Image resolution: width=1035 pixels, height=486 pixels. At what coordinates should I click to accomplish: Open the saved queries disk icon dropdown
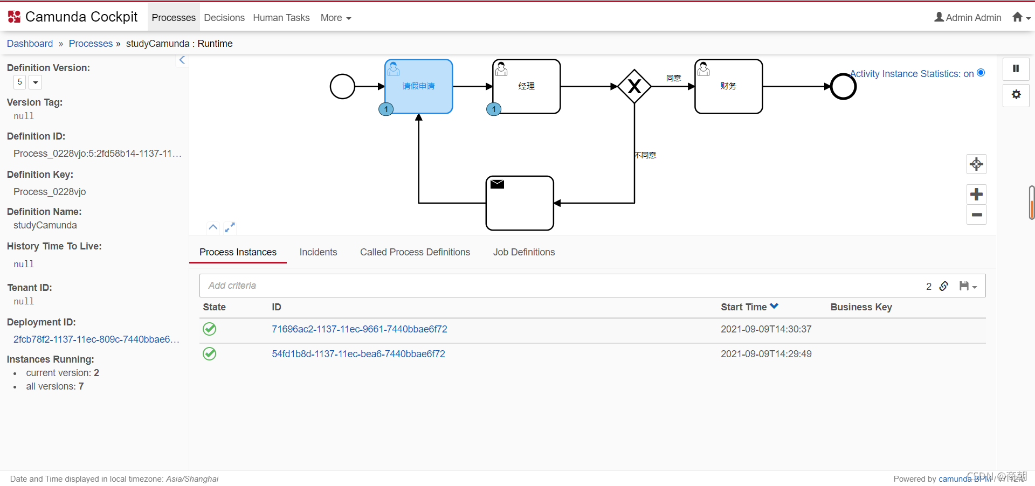pos(968,286)
